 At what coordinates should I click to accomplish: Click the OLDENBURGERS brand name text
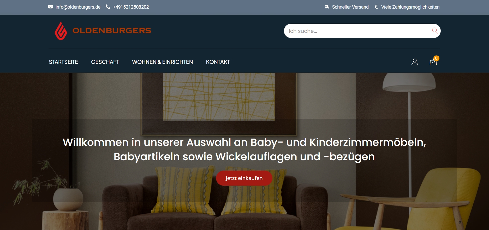[112, 31]
